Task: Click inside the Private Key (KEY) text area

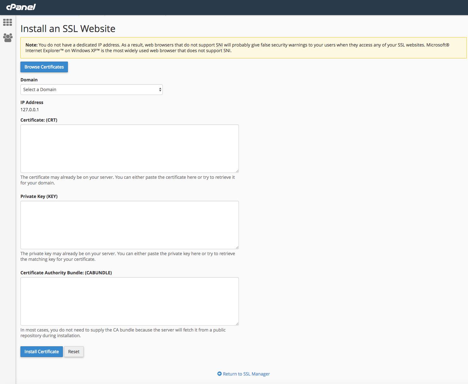Action: (x=129, y=225)
